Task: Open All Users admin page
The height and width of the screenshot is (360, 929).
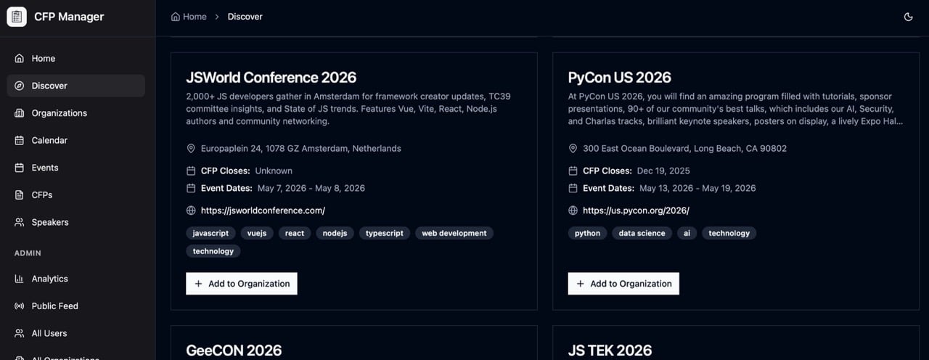Action: pyautogui.click(x=76, y=333)
